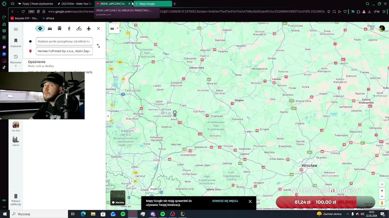Open File Explorer from taskbar
Image resolution: width=389 pixels, height=218 pixels.
click(x=93, y=214)
